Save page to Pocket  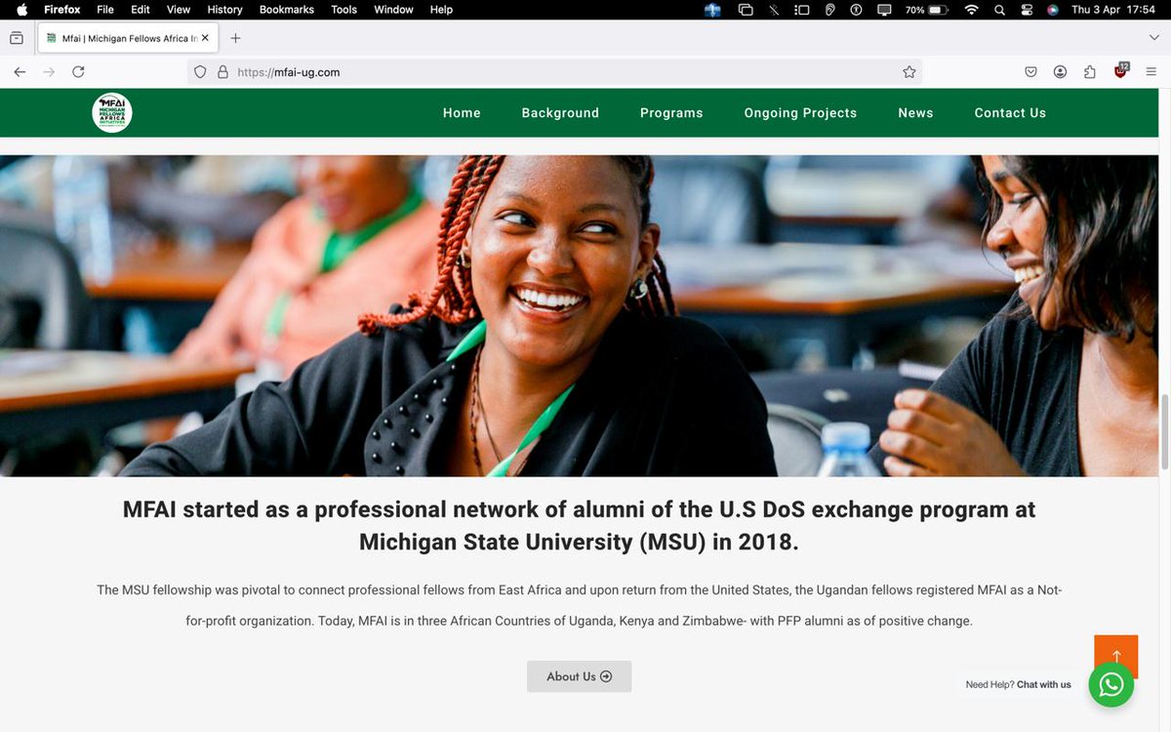click(1030, 72)
